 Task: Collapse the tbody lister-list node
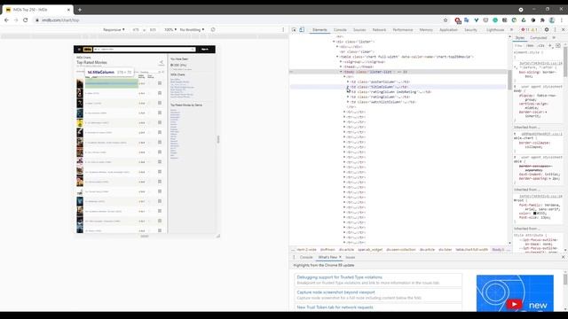coord(341,72)
